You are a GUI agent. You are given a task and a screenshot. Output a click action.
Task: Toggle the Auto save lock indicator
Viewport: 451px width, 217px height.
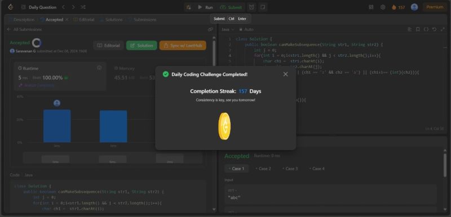[246, 30]
